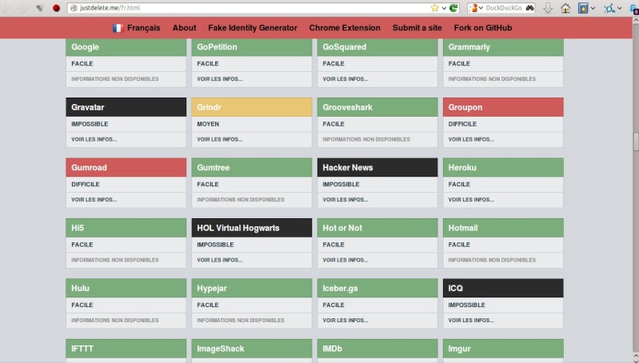Click the French flag icon
This screenshot has height=363, width=639.
[x=118, y=28]
